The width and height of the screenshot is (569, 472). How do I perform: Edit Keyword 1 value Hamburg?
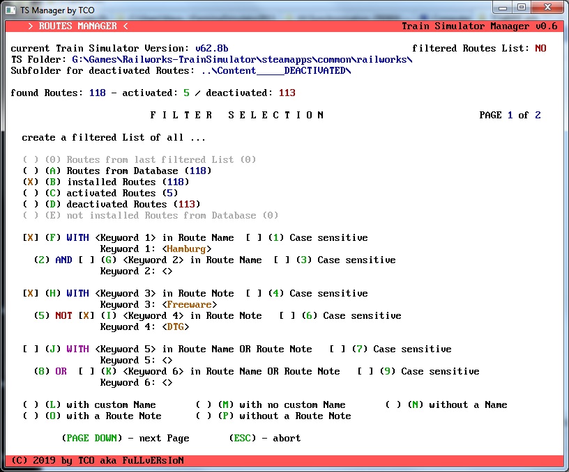(186, 249)
